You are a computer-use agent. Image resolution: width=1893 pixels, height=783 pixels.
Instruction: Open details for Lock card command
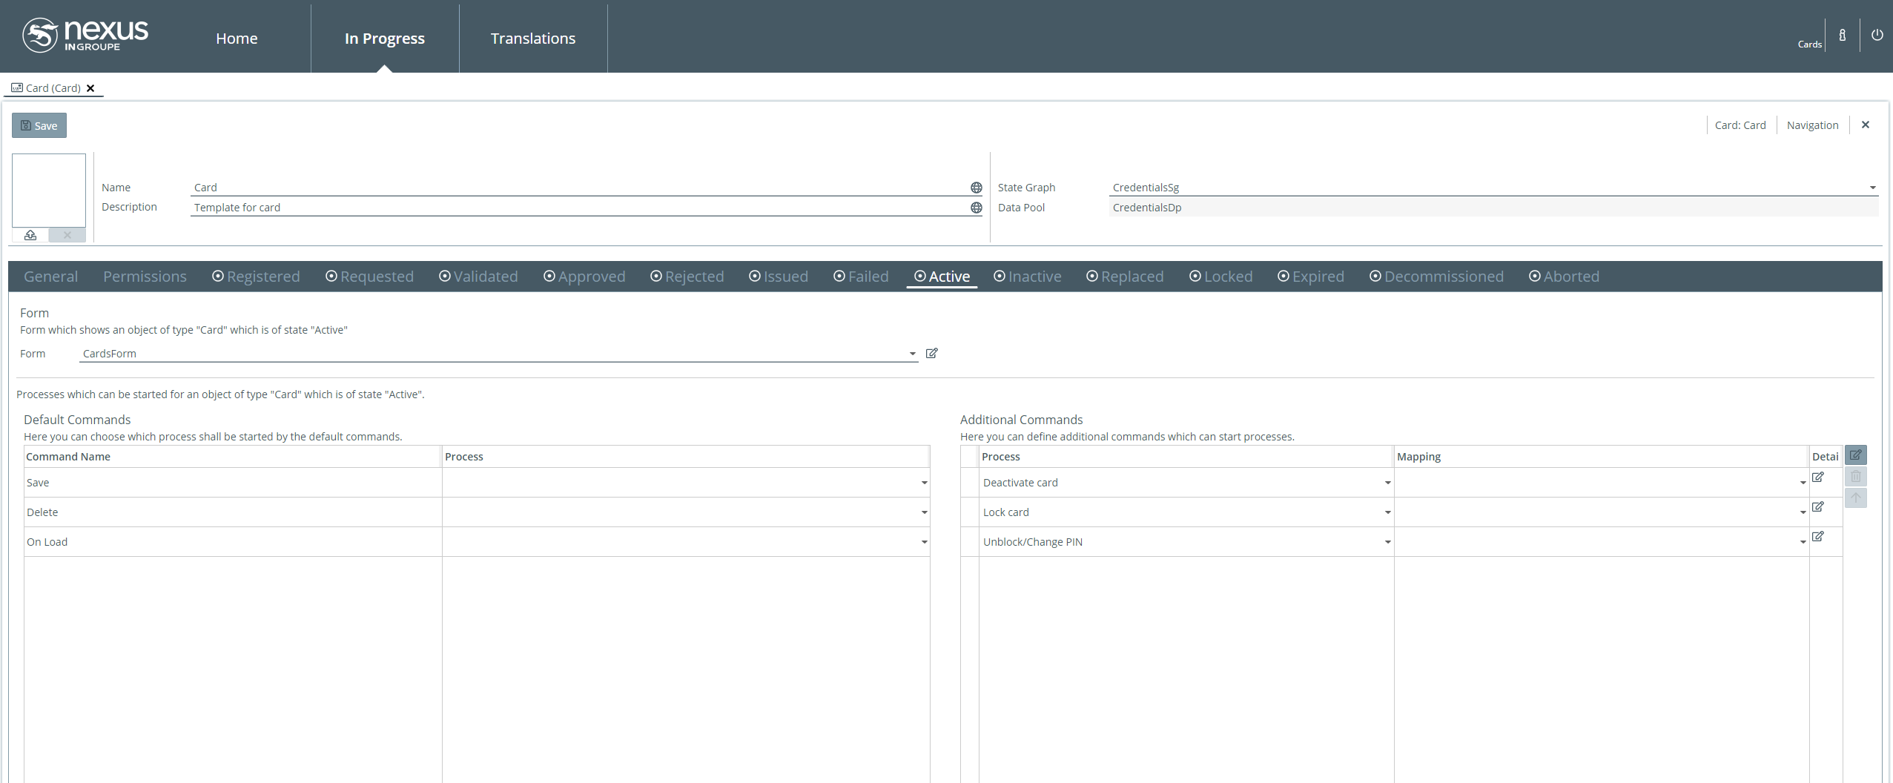pos(1817,507)
